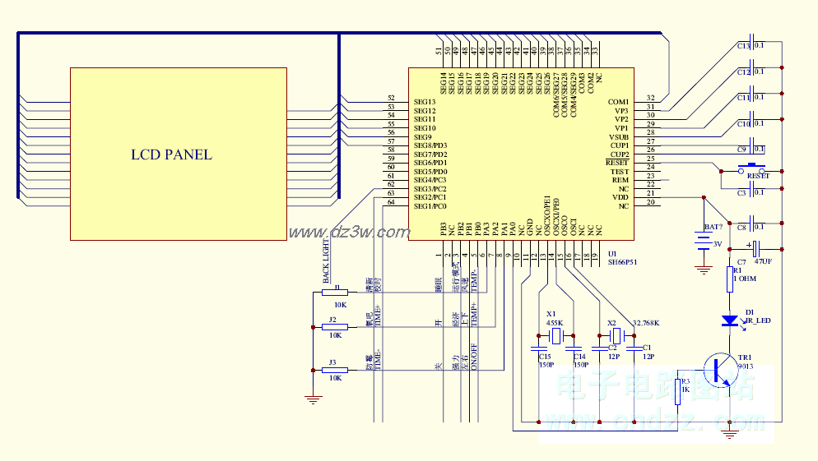Select the RESET pushbutton switch
818x461 pixels.
749,170
